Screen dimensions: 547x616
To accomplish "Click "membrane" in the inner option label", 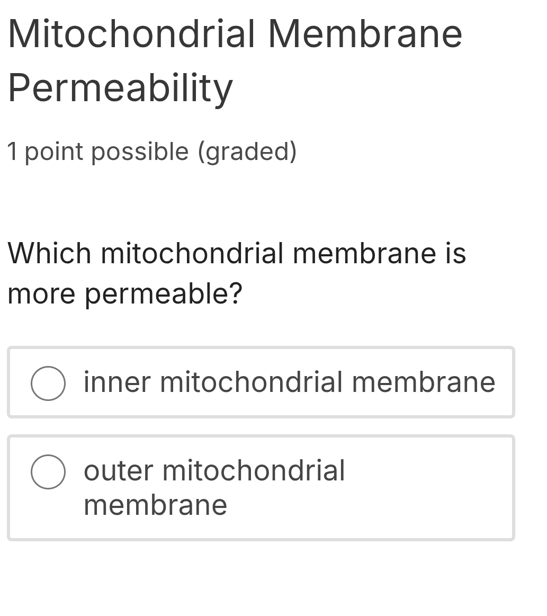I will click(x=423, y=382).
